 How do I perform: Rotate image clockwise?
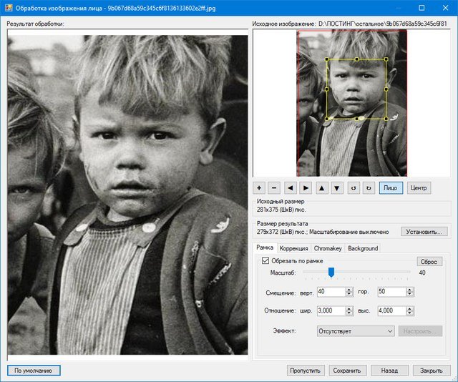pos(369,188)
